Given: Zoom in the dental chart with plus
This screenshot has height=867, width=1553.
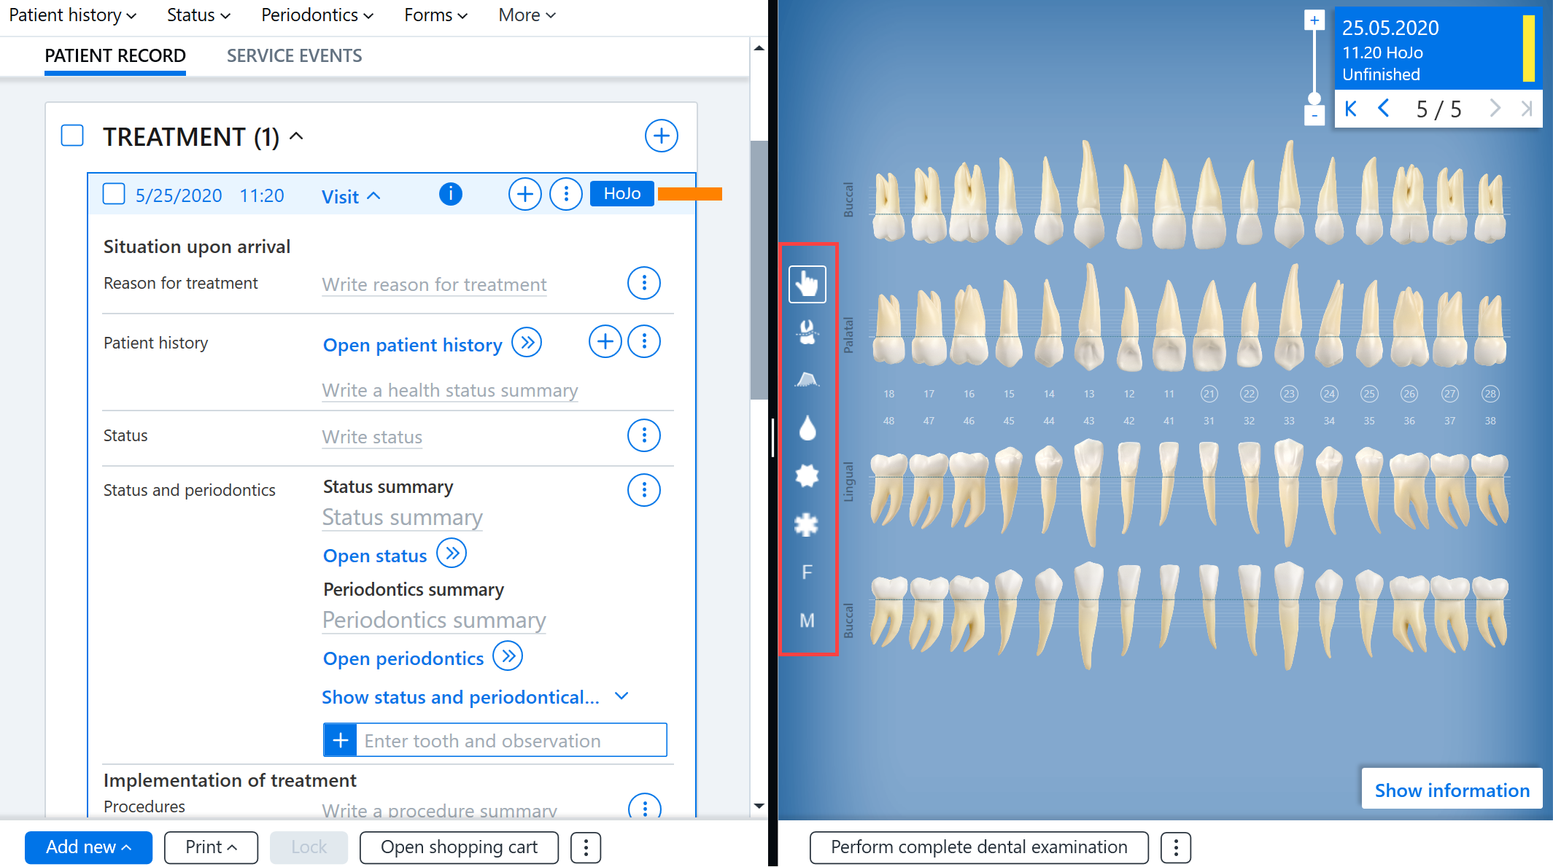Looking at the screenshot, I should 1314,20.
